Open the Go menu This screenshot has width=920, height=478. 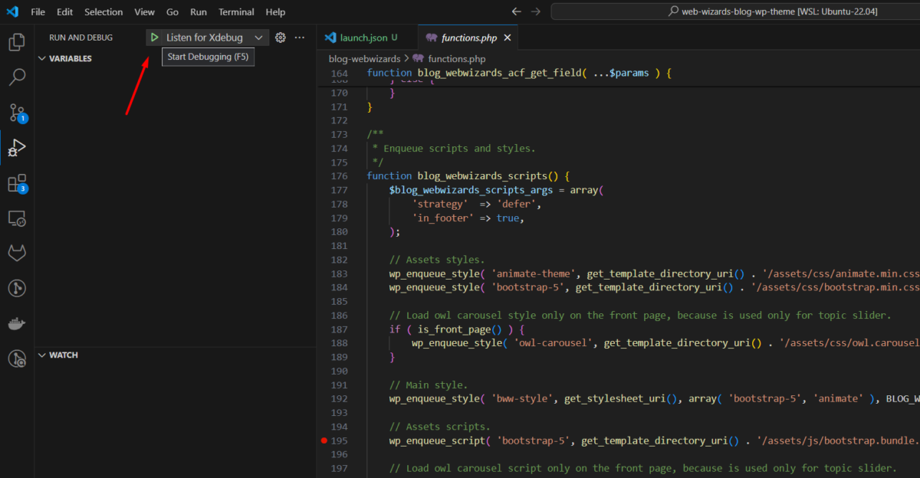point(172,11)
